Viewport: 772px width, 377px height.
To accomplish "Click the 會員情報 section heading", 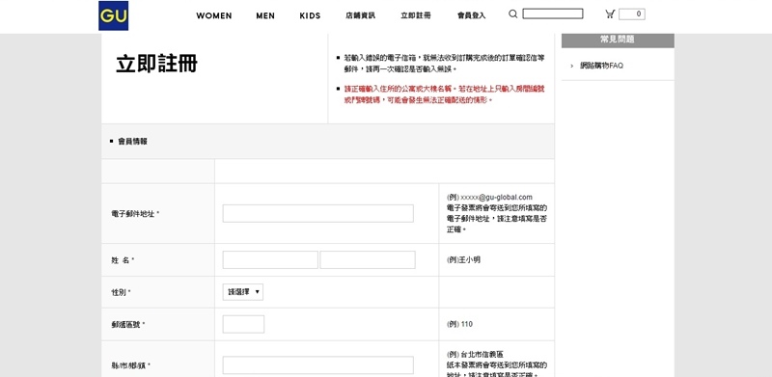I will [x=132, y=141].
